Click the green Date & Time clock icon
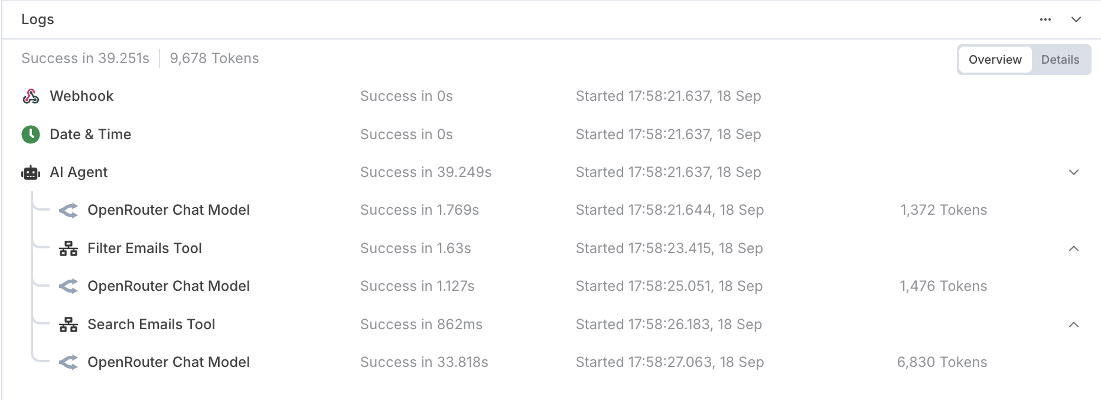1101x400 pixels. [31, 135]
